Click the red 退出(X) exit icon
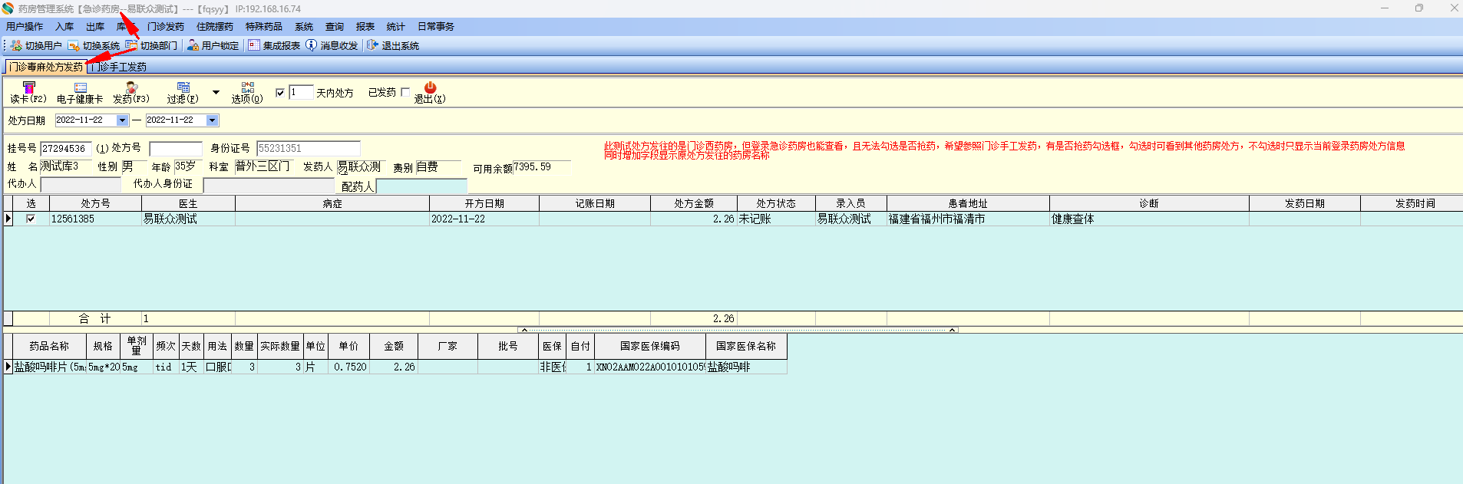Screen dimensions: 1463x484 coord(430,87)
